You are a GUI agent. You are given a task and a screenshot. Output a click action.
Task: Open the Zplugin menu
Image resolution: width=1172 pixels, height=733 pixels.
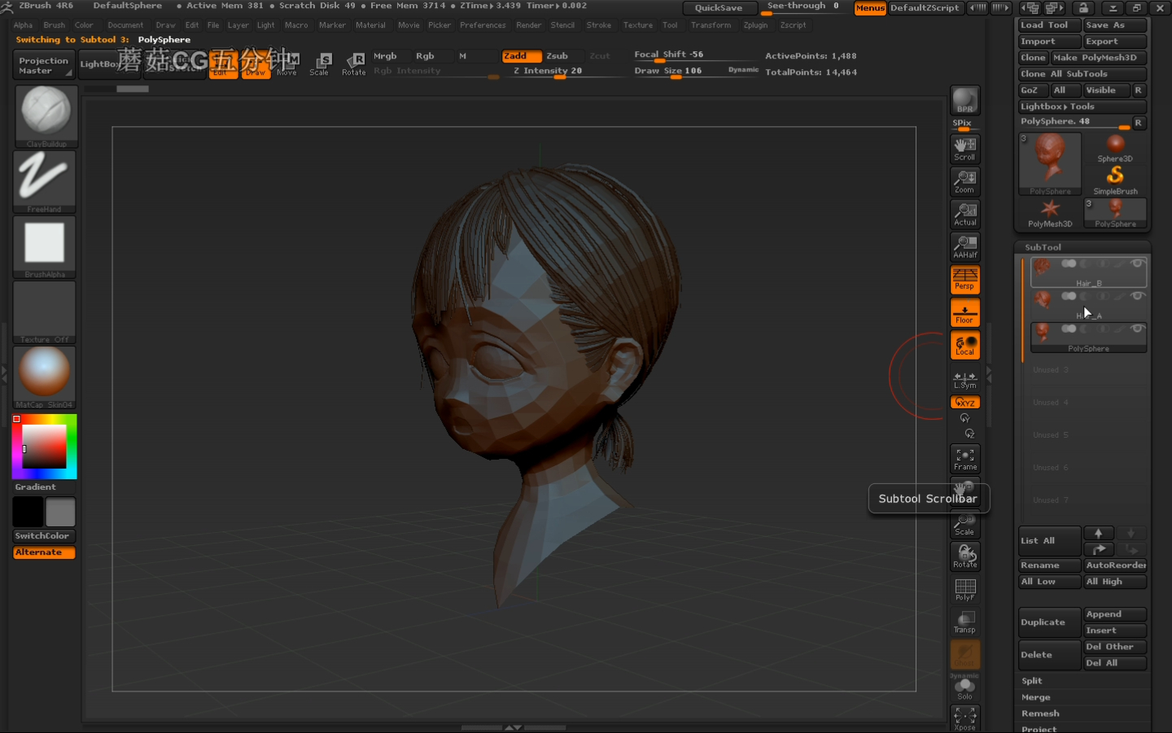[755, 25]
